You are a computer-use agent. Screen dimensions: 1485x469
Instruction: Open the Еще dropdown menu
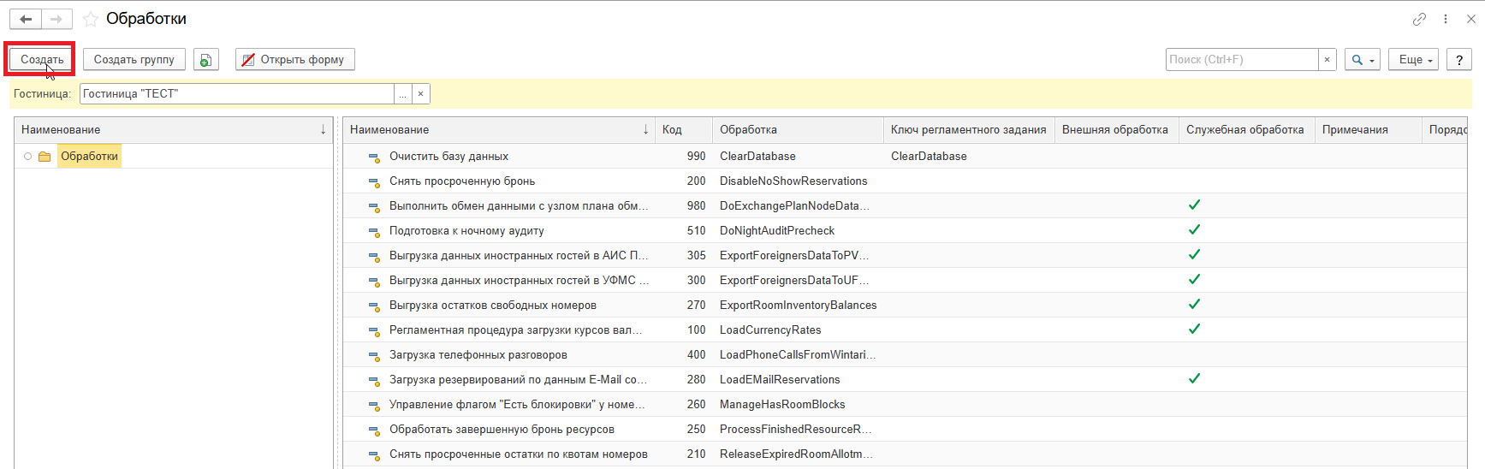(x=1413, y=59)
